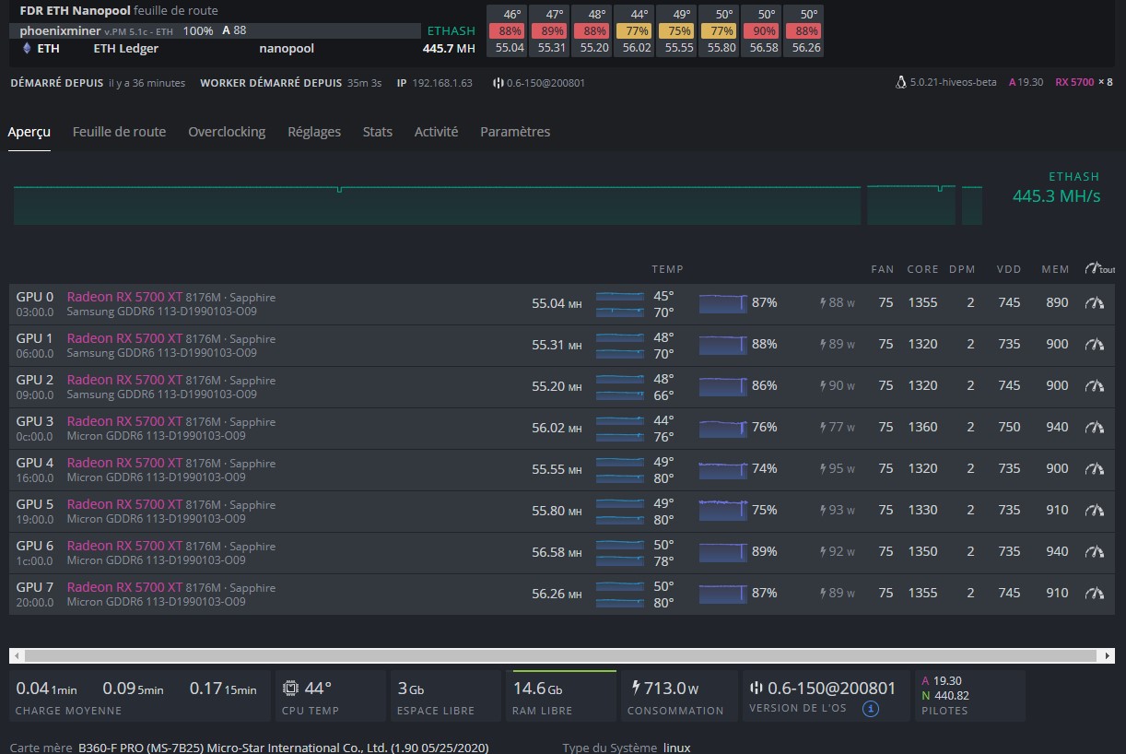1126x754 pixels.
Task: Click the FDR ETH Nanopool flight sheet name
Action: tap(76, 11)
